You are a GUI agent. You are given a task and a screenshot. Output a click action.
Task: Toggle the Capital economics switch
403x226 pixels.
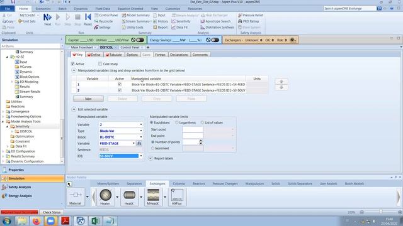tap(140, 40)
